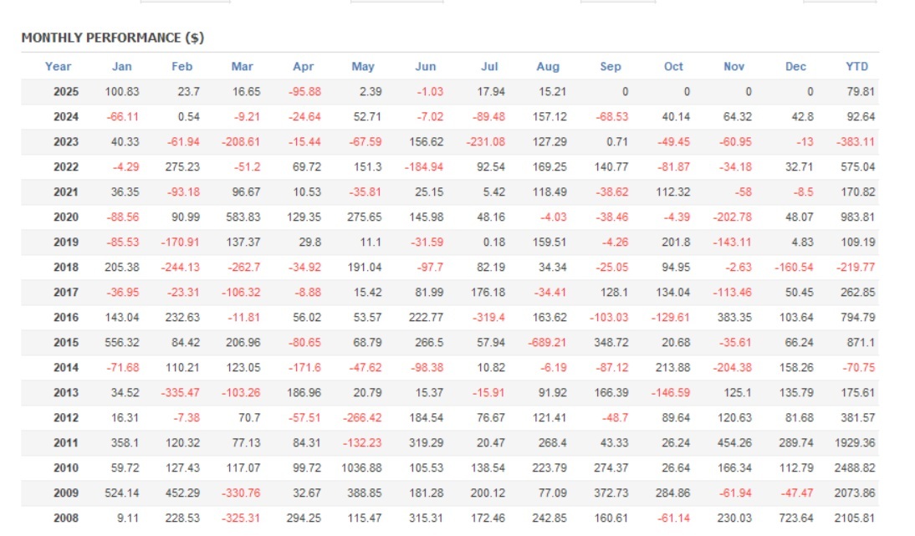
Task: Click the Jan column header
Action: click(x=121, y=67)
